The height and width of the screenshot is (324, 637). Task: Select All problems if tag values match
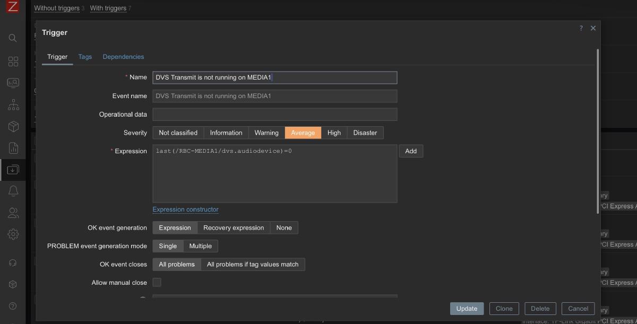253,264
